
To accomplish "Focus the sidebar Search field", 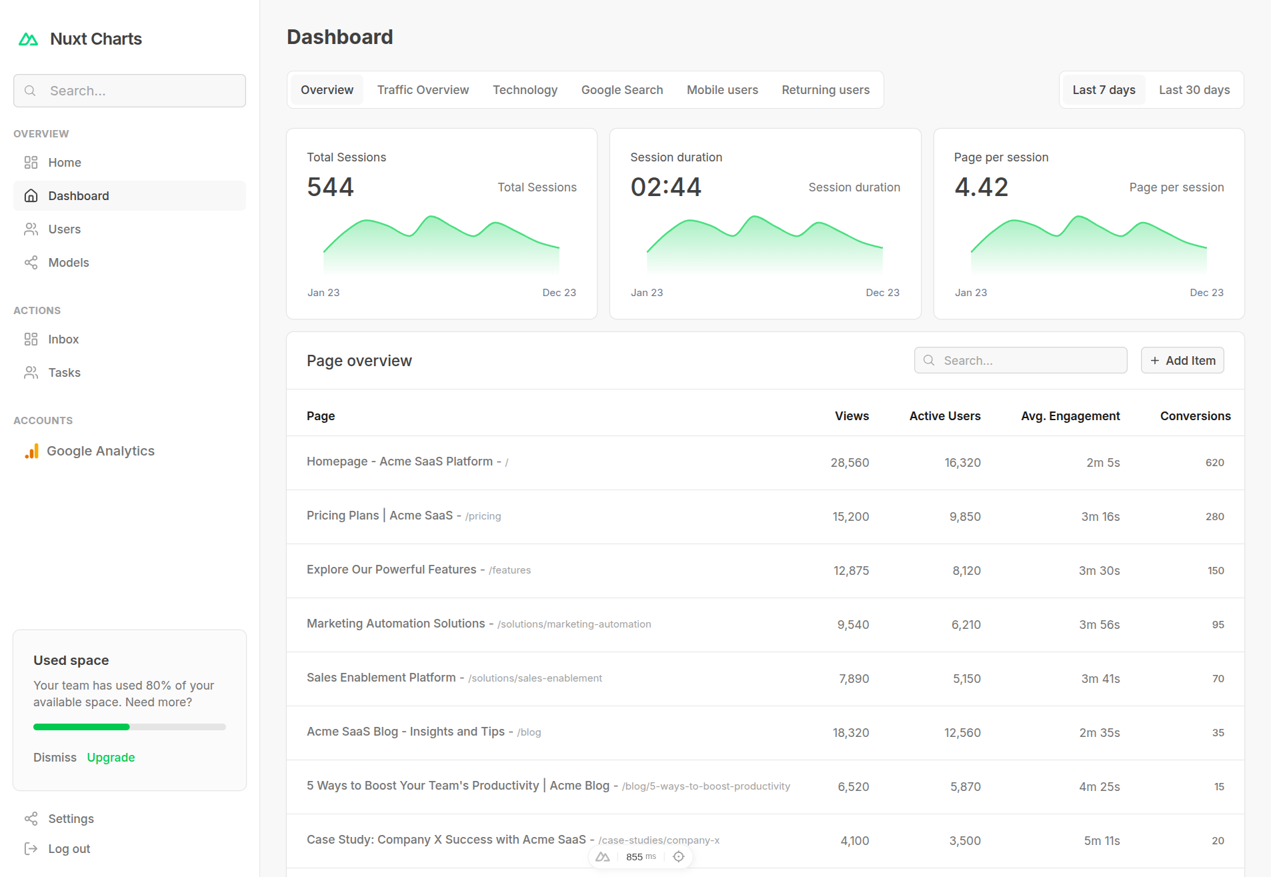I will [129, 91].
